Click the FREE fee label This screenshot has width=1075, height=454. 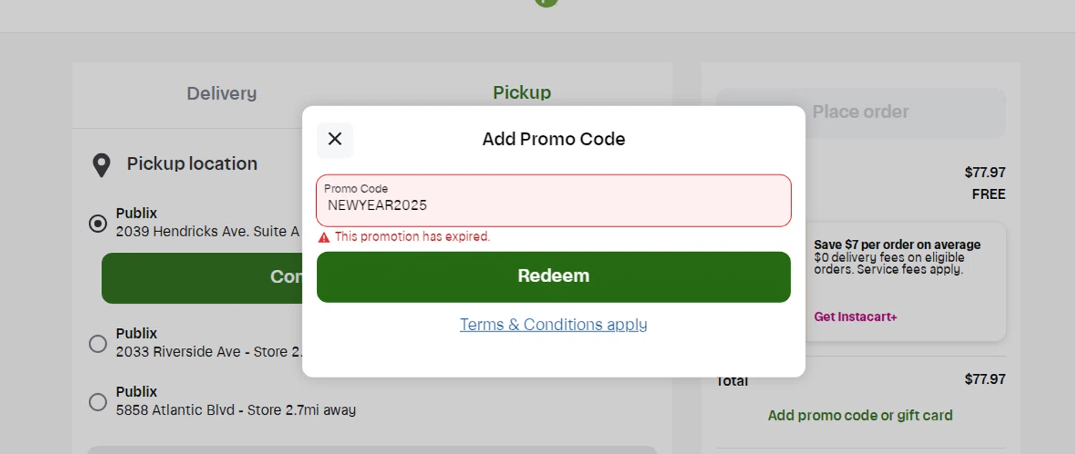(988, 194)
